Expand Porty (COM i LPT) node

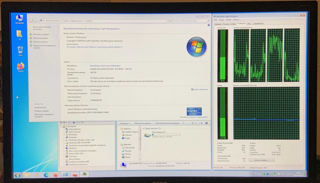coord(64,154)
